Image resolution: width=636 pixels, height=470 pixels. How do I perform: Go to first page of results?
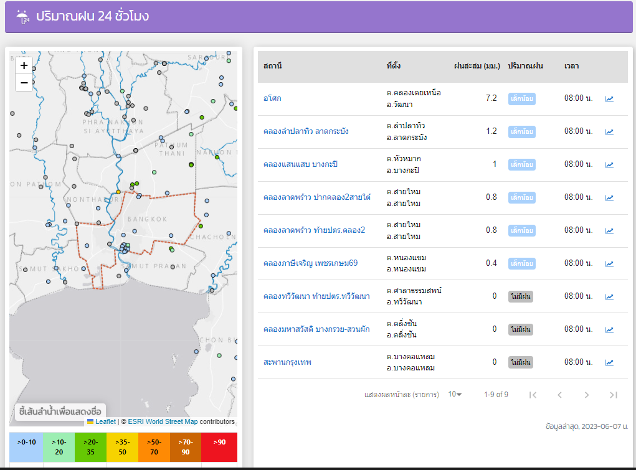533,395
